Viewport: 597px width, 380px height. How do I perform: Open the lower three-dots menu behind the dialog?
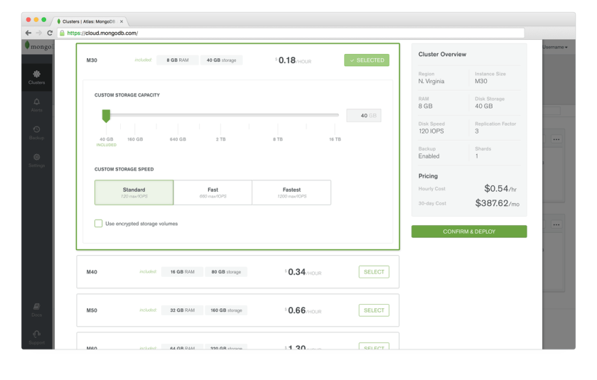point(556,224)
